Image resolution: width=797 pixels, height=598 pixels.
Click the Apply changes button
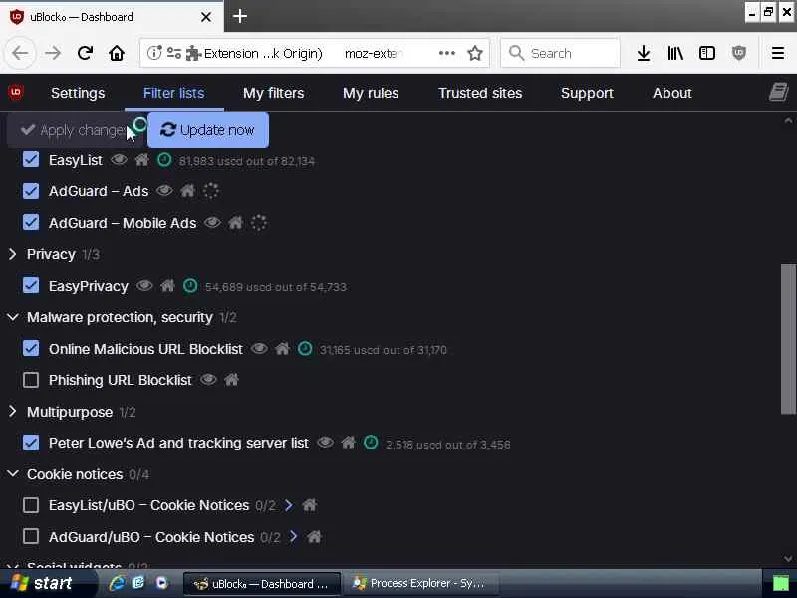tap(77, 130)
